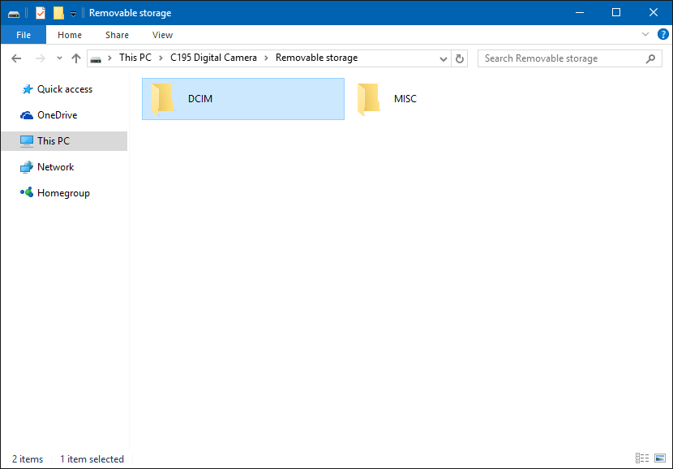Viewport: 673px width, 469px height.
Task: Go forward with the right arrow
Action: pyautogui.click(x=41, y=58)
